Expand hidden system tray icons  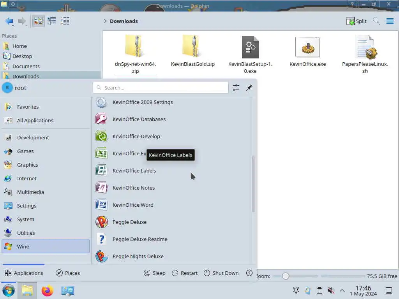(342, 290)
